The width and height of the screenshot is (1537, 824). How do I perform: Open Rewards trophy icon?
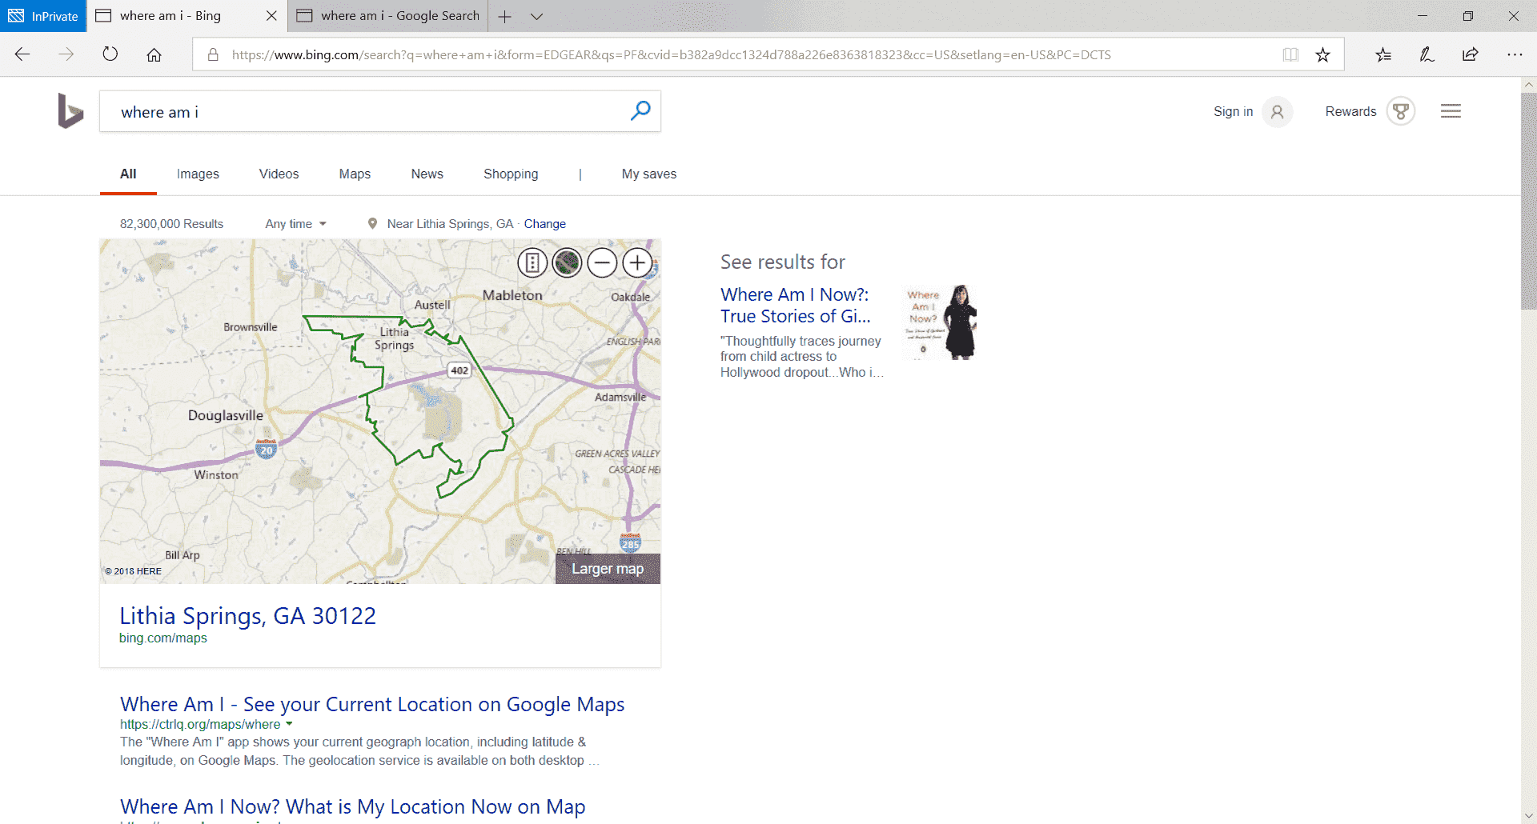[1401, 111]
